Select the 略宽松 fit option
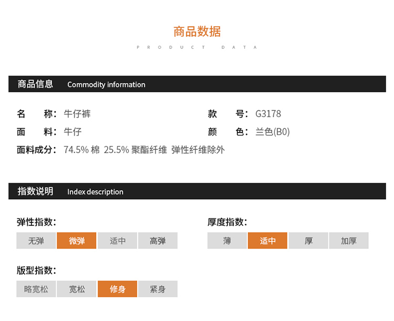 tap(36, 289)
